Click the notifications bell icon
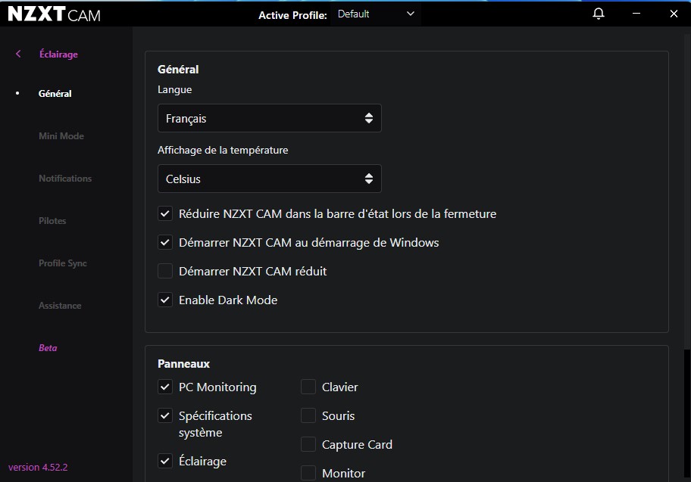This screenshot has height=482, width=691. pos(599,14)
